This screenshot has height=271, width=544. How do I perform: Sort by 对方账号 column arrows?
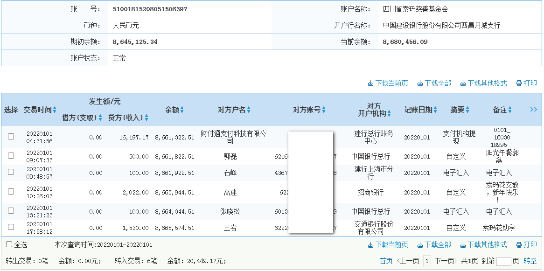click(324, 110)
